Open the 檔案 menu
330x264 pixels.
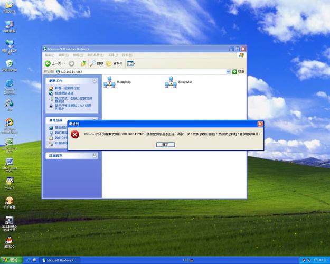(x=50, y=55)
